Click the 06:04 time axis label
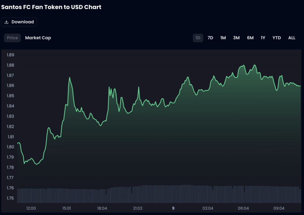The height and width of the screenshot is (215, 304). pyautogui.click(x=243, y=208)
